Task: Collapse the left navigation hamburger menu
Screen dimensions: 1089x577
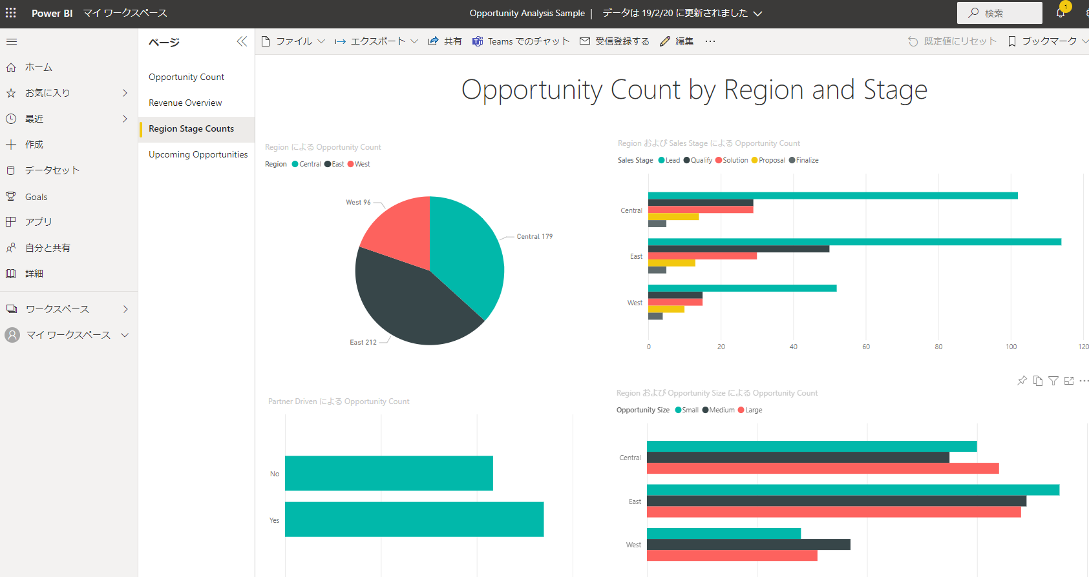Action: 12,42
